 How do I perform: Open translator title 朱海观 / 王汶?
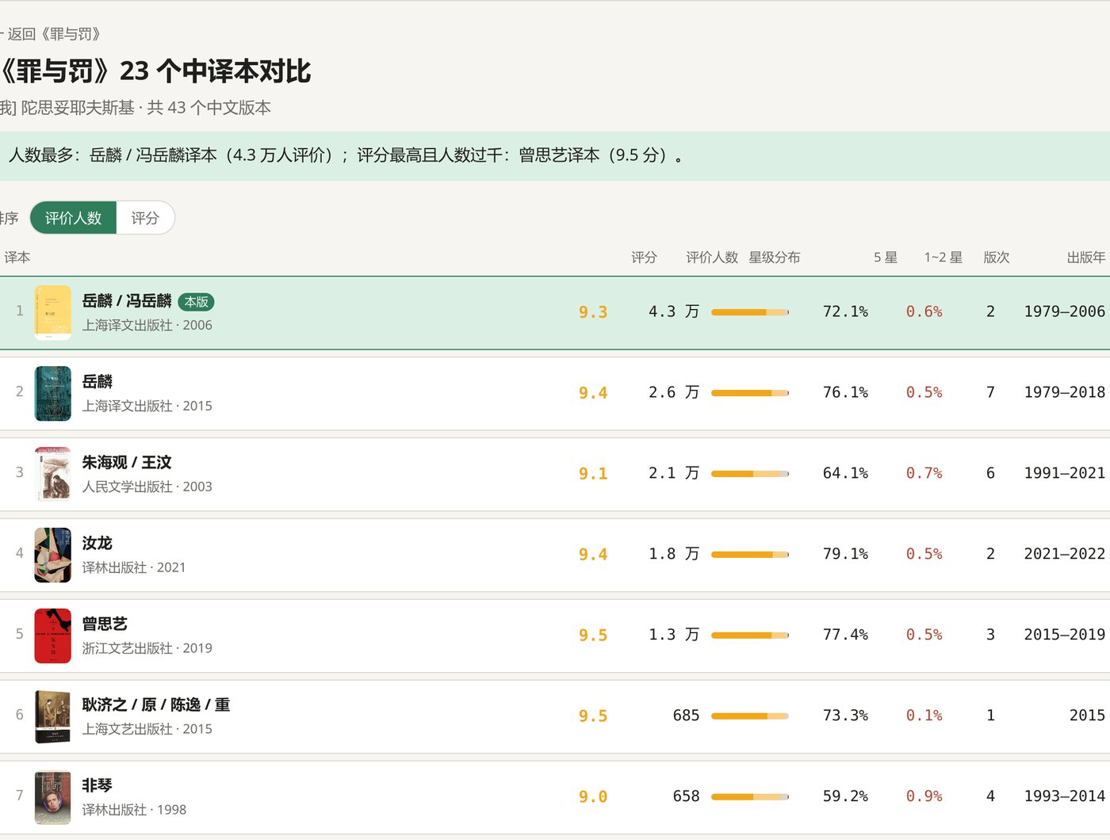point(127,463)
